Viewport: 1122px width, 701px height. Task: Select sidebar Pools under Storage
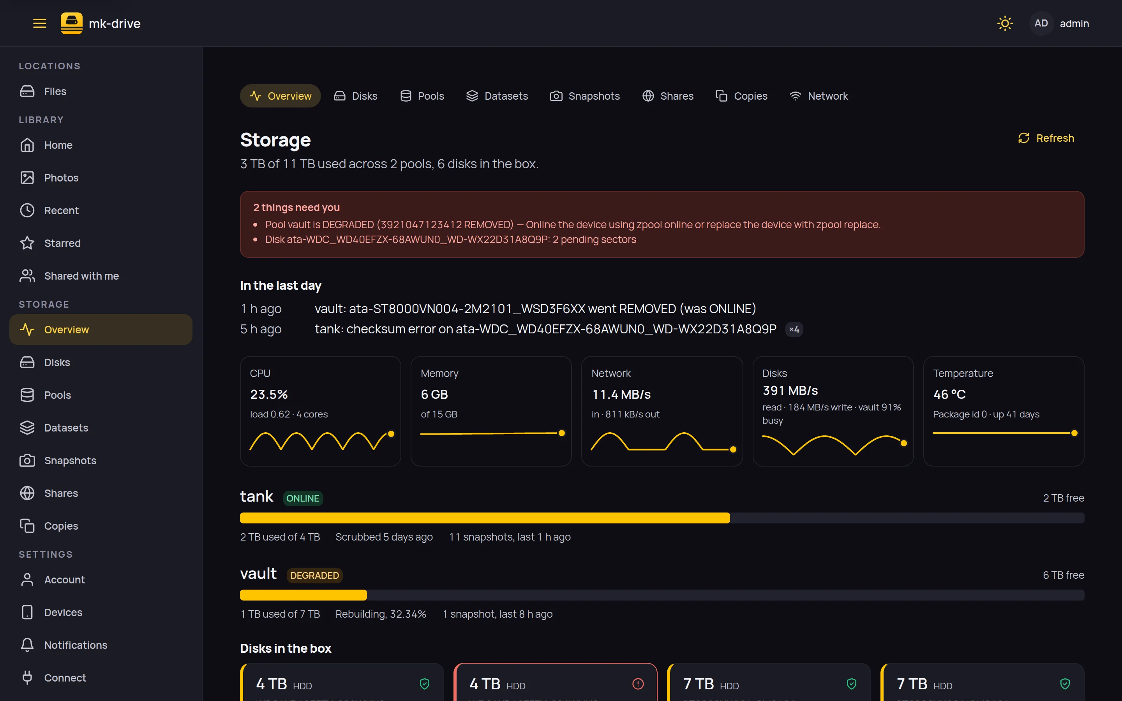tap(101, 395)
